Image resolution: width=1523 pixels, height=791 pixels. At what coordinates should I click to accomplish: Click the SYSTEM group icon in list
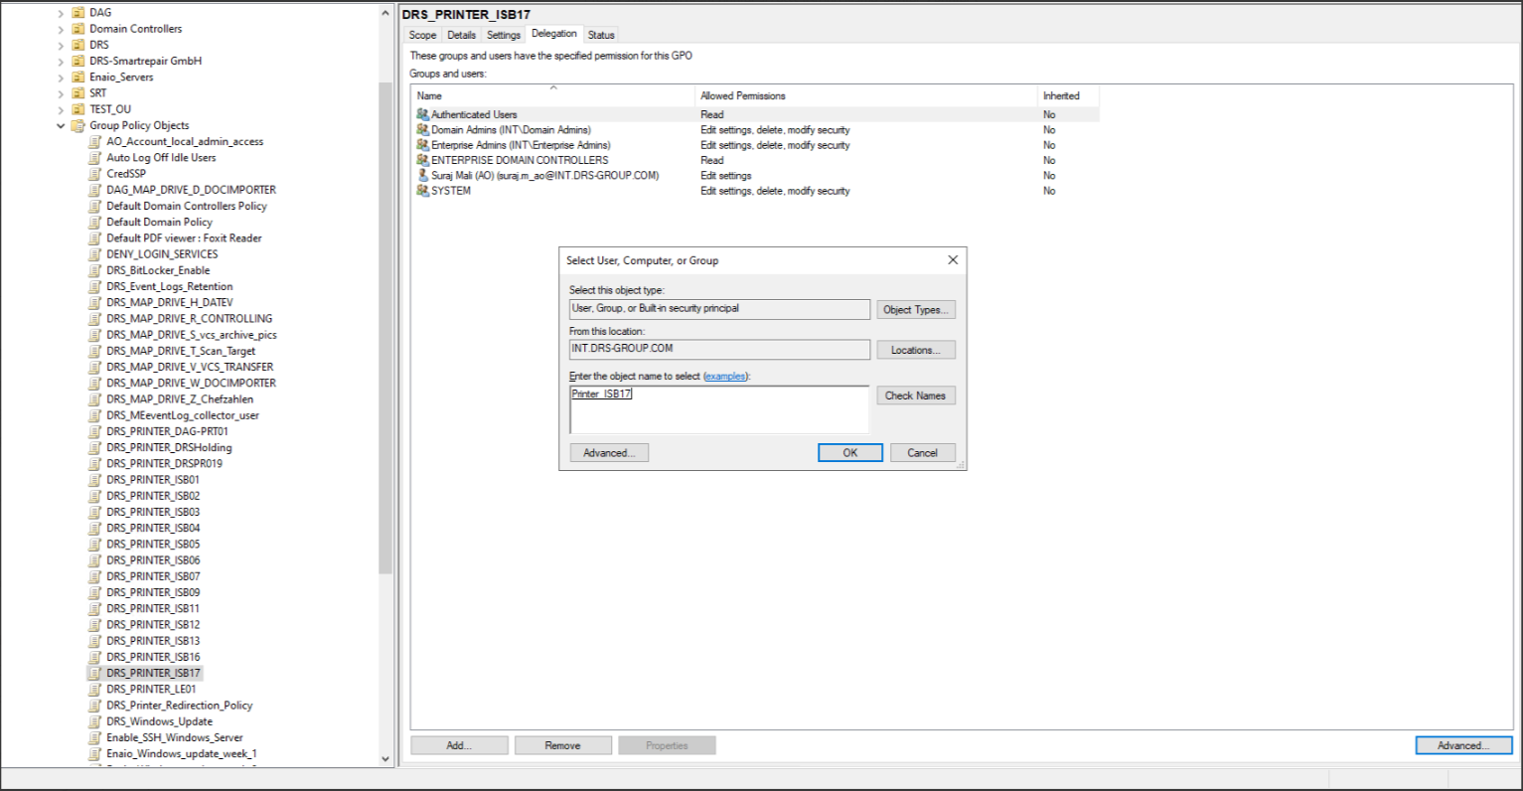[x=422, y=191]
